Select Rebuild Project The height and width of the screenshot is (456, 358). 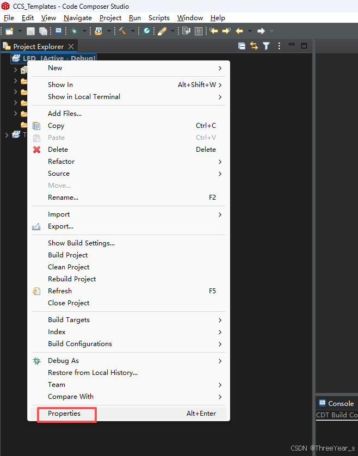coord(128,279)
